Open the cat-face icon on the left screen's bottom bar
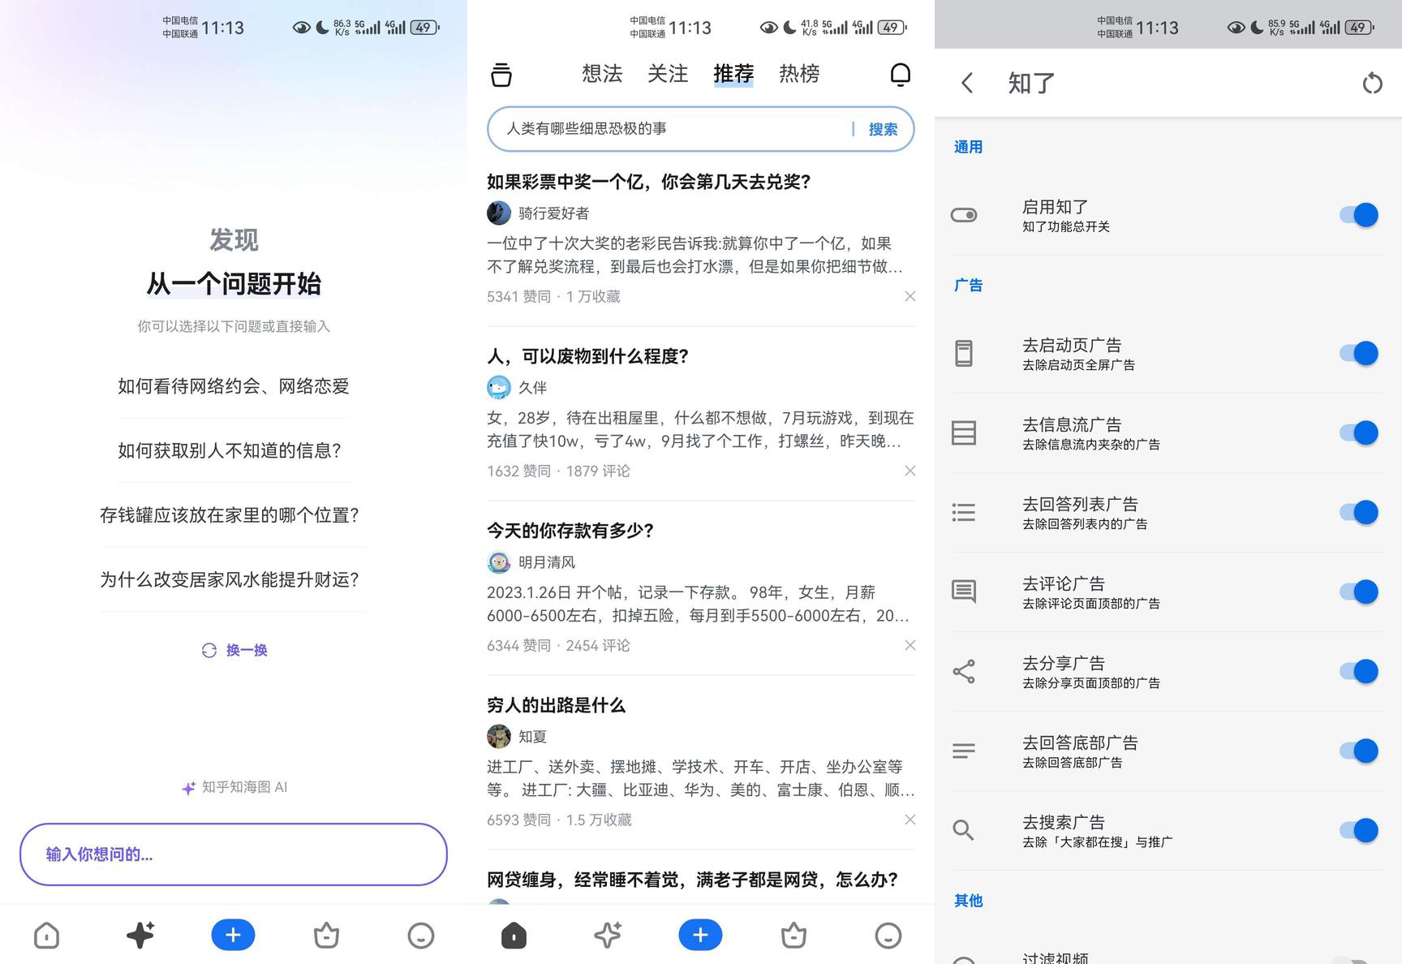 326,936
